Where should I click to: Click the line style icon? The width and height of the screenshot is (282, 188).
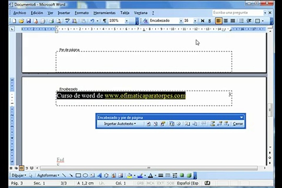click(x=161, y=175)
